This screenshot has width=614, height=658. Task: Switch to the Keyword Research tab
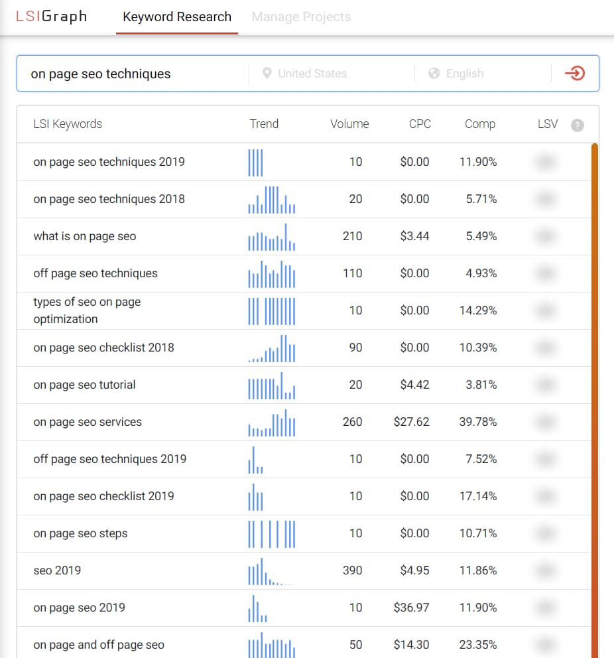click(176, 17)
